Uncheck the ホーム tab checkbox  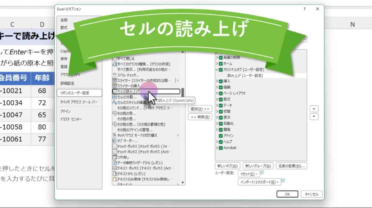tap(221, 64)
